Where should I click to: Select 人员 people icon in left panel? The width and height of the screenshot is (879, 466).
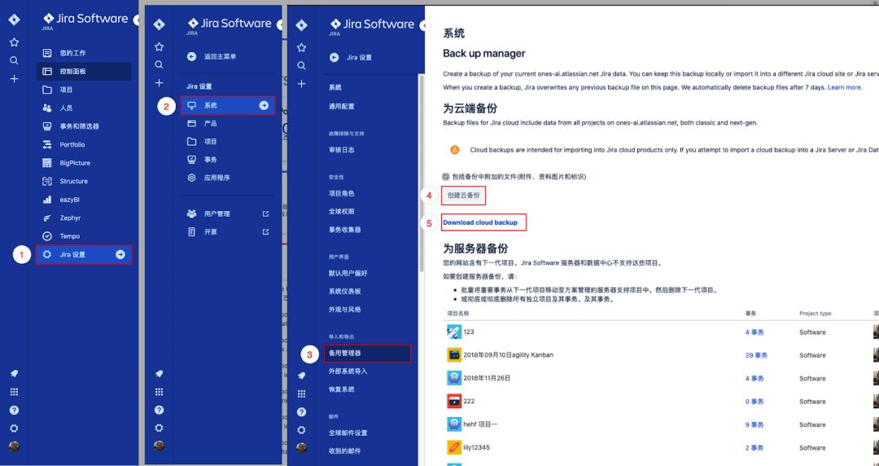[x=47, y=108]
